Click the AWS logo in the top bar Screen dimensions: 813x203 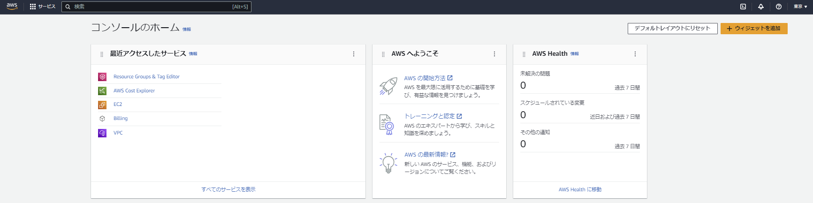[12, 7]
